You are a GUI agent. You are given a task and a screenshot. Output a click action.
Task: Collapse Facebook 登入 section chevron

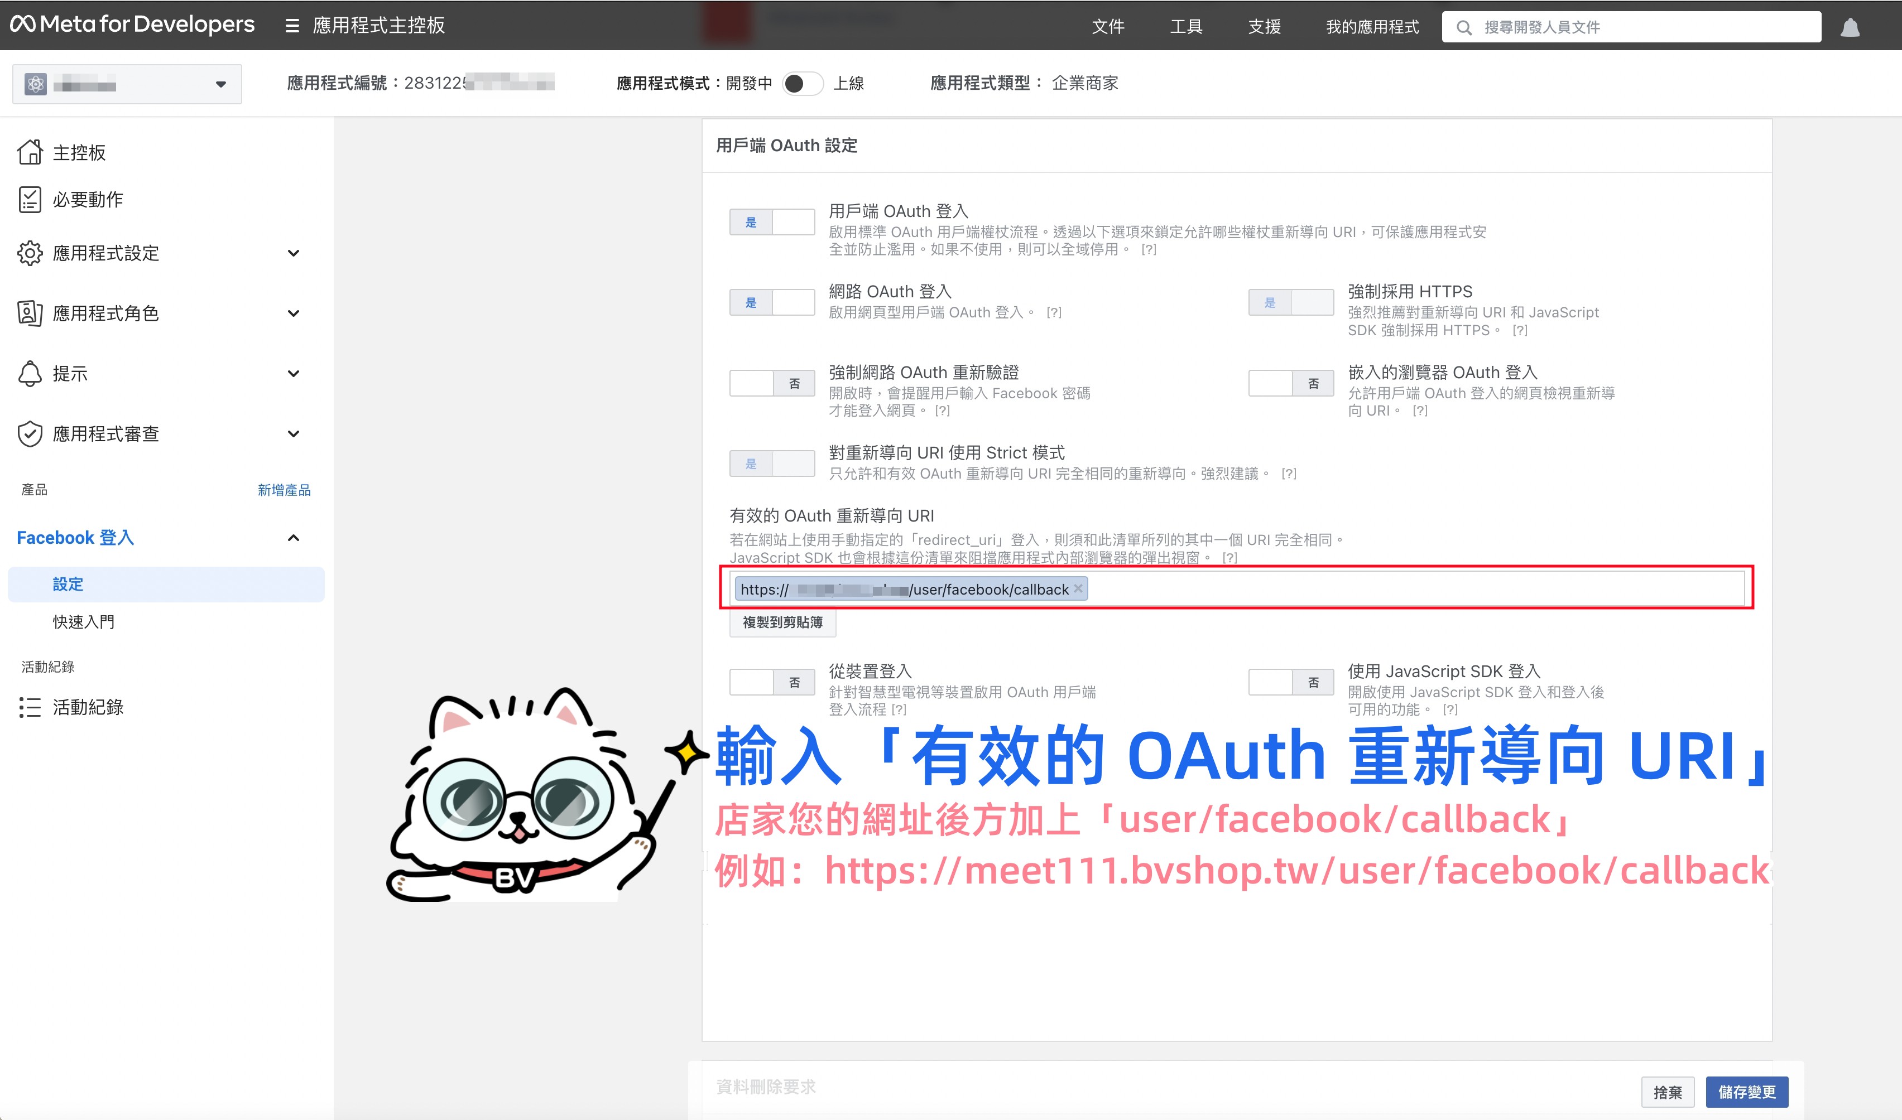click(294, 538)
